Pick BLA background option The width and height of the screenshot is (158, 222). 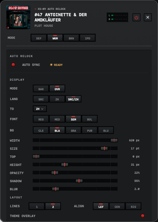pyautogui.click(x=57, y=130)
